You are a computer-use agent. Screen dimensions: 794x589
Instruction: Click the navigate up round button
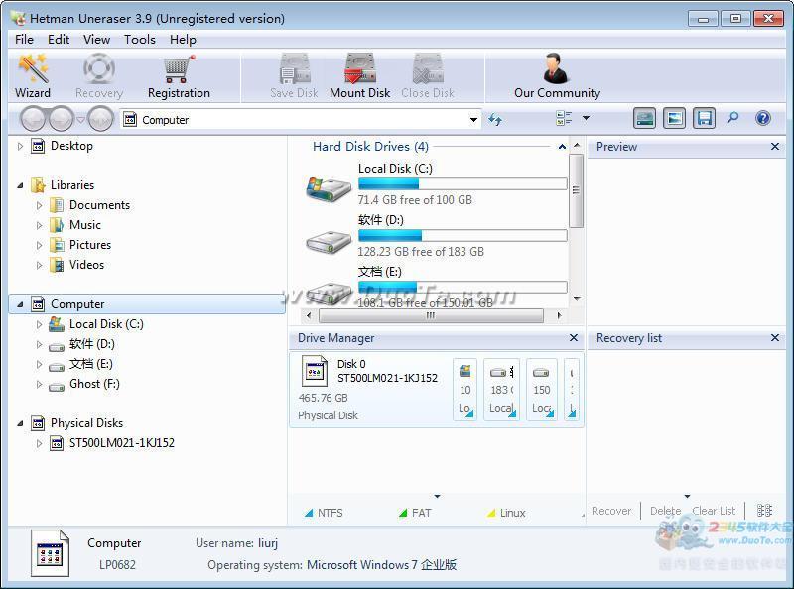pos(101,119)
